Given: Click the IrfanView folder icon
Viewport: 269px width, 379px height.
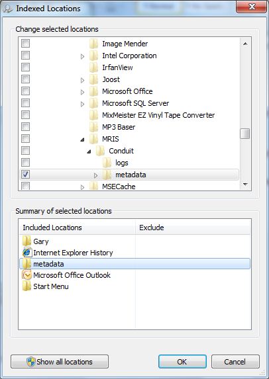Looking at the screenshot, I should point(94,67).
